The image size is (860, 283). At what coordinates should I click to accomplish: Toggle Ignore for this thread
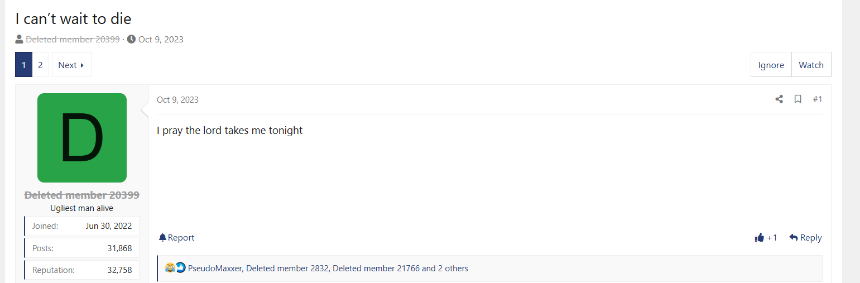pos(771,65)
